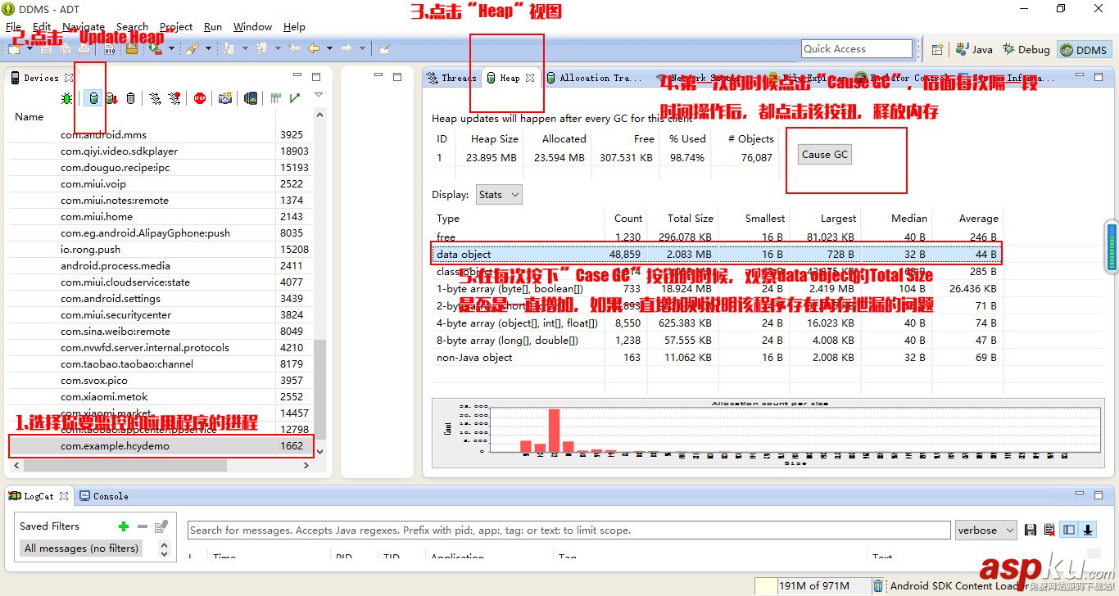
Task: Toggle Update Heap in Devices toolbar
Action: 93,98
